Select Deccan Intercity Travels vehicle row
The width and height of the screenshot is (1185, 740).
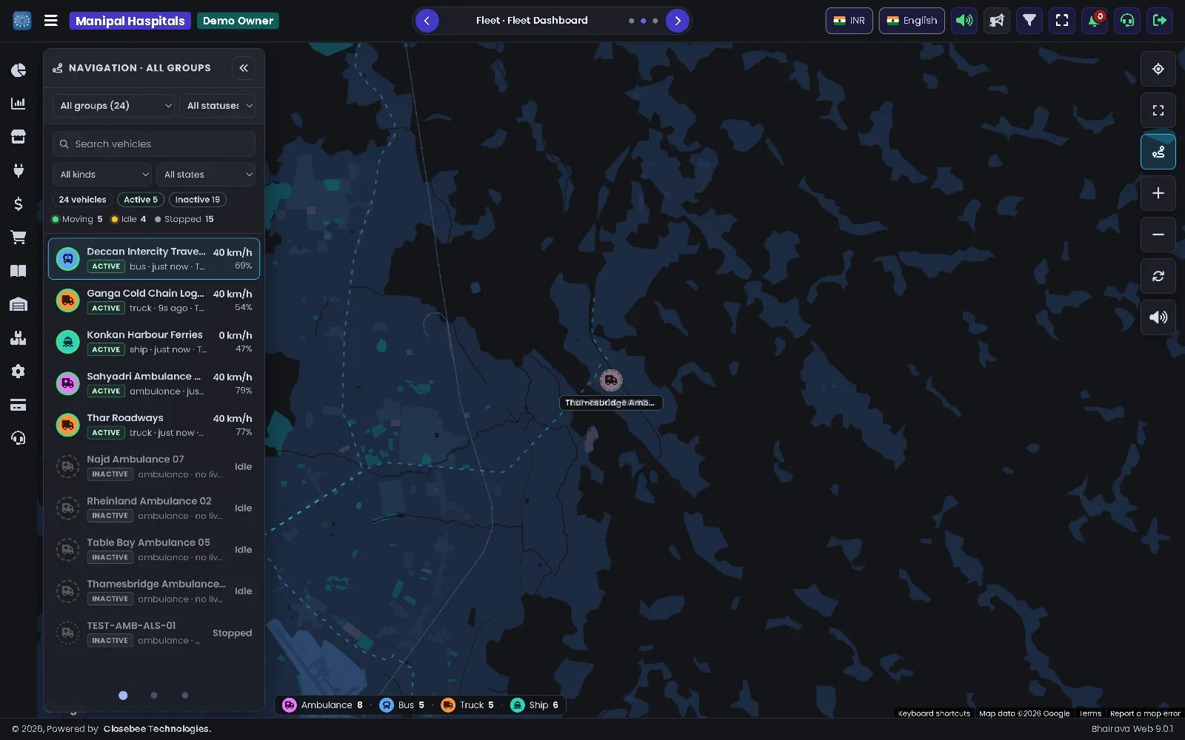pyautogui.click(x=154, y=258)
